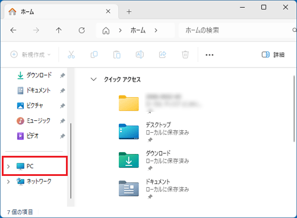Click the Cut scissors icon
Screen dimensions: 297x218
pyautogui.click(x=71, y=54)
